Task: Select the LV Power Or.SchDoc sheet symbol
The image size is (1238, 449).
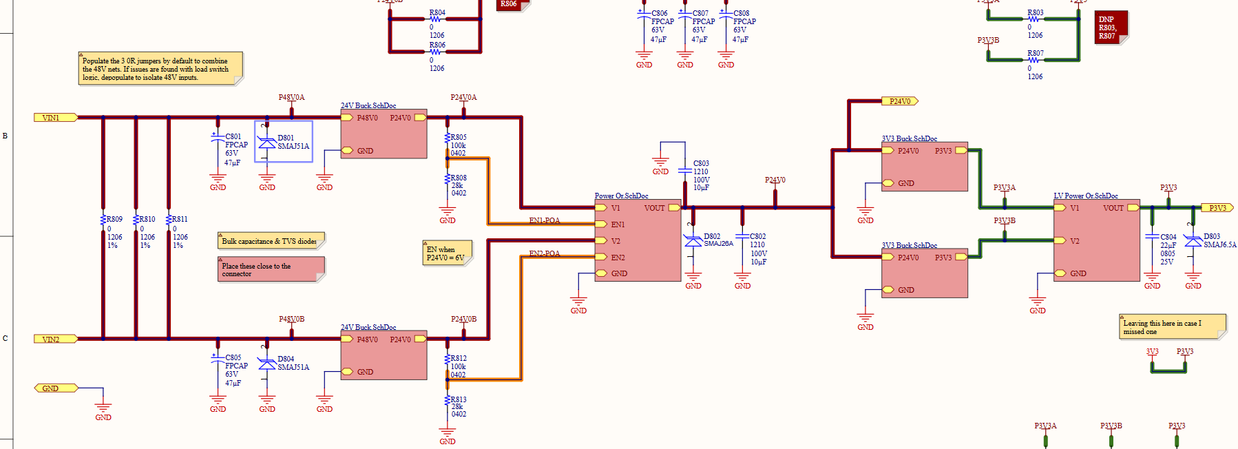Action: pyautogui.click(x=1097, y=240)
